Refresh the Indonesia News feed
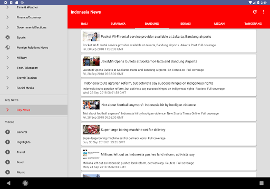270x189 pixels. coord(255,12)
